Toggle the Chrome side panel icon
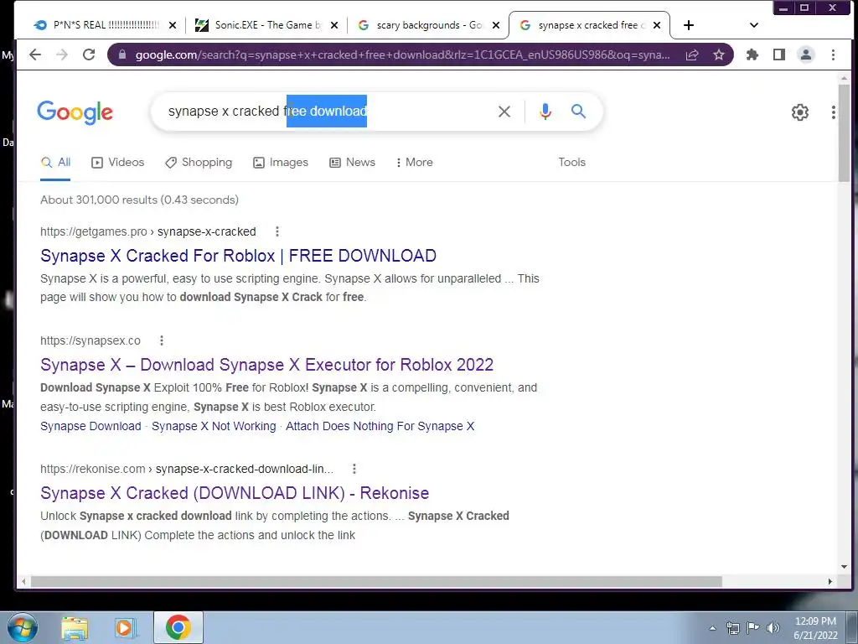The image size is (858, 644). pos(779,55)
